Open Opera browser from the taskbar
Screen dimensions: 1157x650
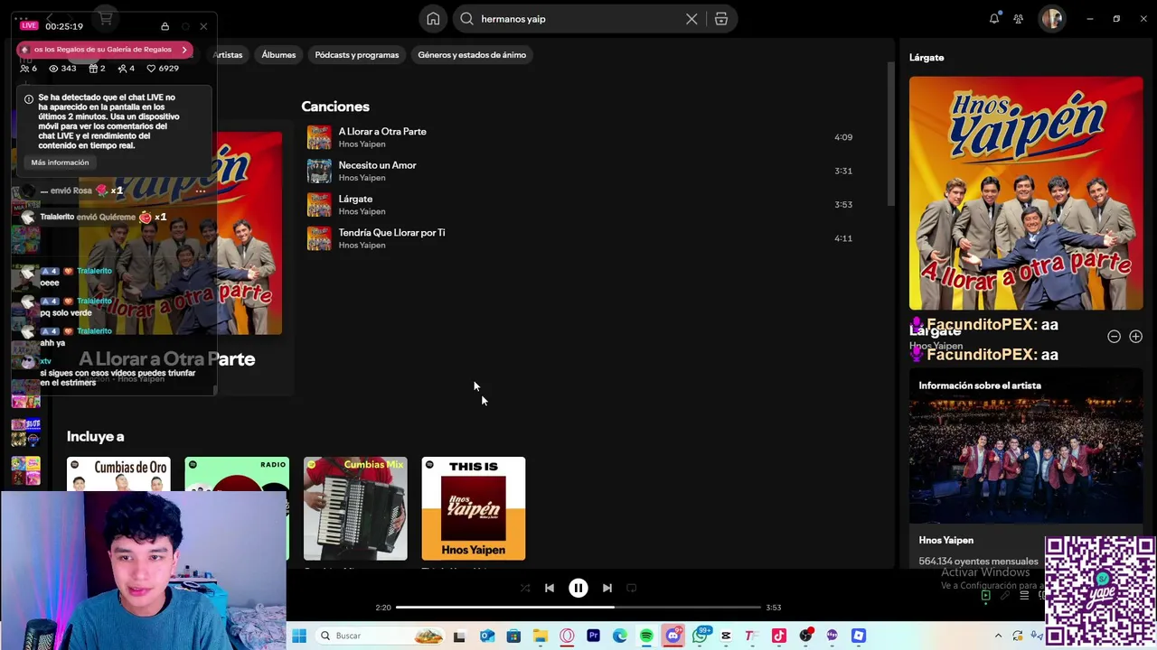[567, 636]
